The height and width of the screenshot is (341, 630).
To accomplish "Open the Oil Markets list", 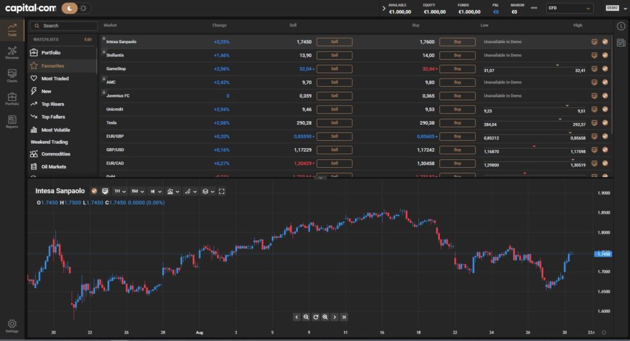I will point(54,167).
